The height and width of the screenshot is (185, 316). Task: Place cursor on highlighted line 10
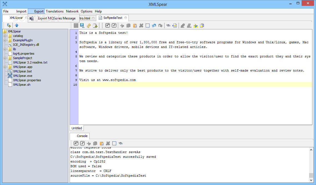point(195,85)
